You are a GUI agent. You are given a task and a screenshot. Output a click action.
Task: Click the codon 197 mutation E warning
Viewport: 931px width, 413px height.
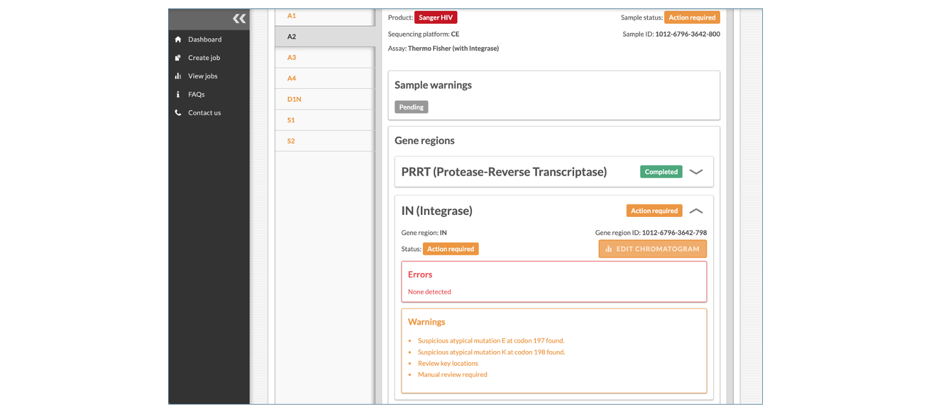point(491,341)
